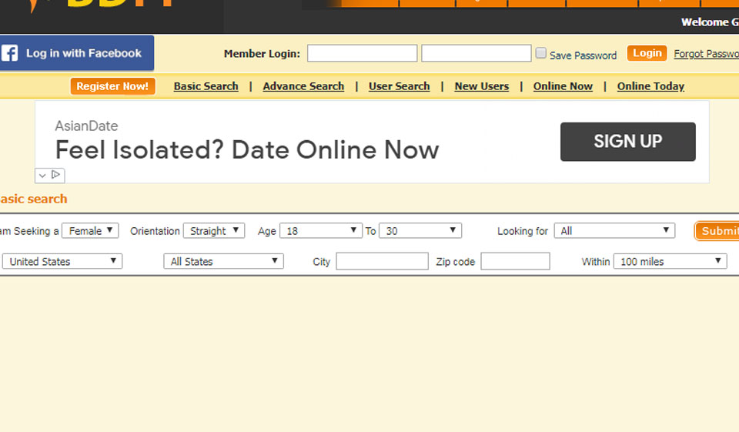This screenshot has height=432, width=739.
Task: Open the New Users page
Action: pyautogui.click(x=481, y=86)
